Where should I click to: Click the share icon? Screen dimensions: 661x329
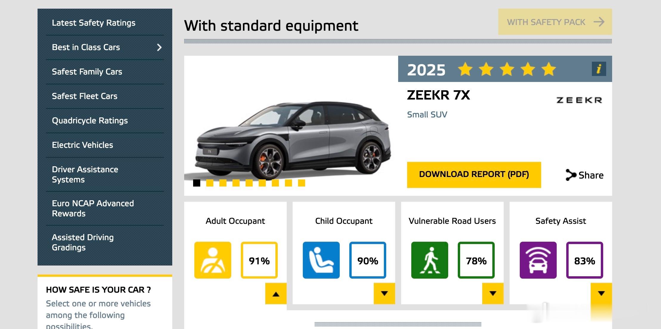pos(571,175)
